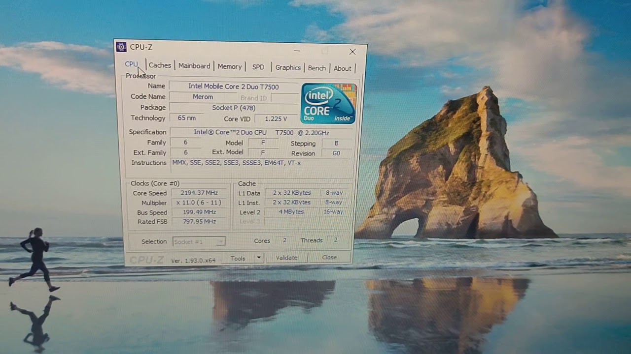The height and width of the screenshot is (354, 631).
Task: Click the Core VID value 1.225 V
Action: [x=276, y=118]
